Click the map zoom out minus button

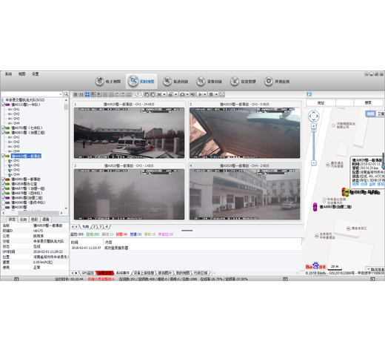(x=314, y=163)
